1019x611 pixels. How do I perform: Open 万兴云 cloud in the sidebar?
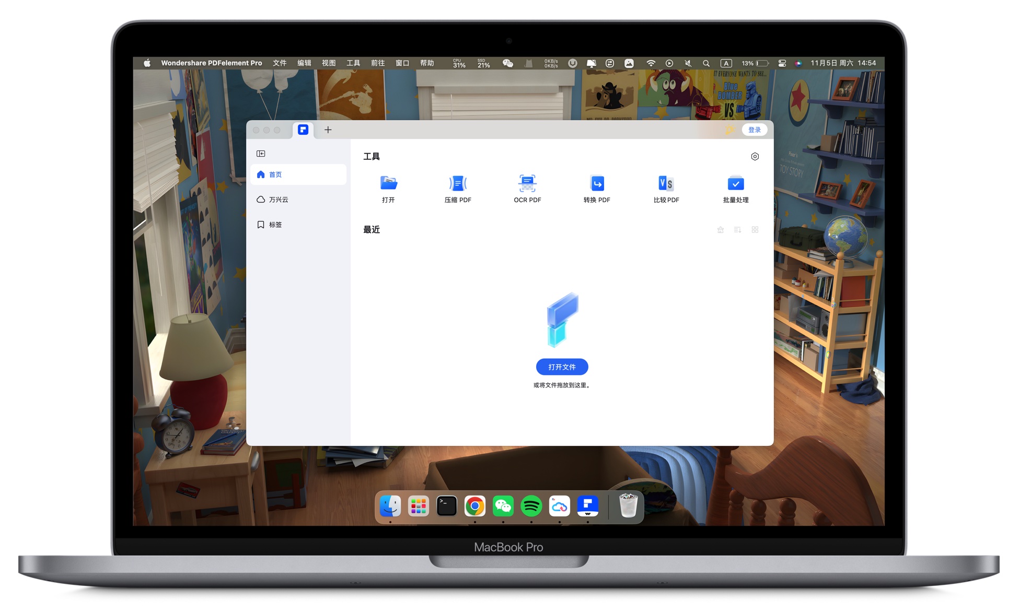[298, 199]
